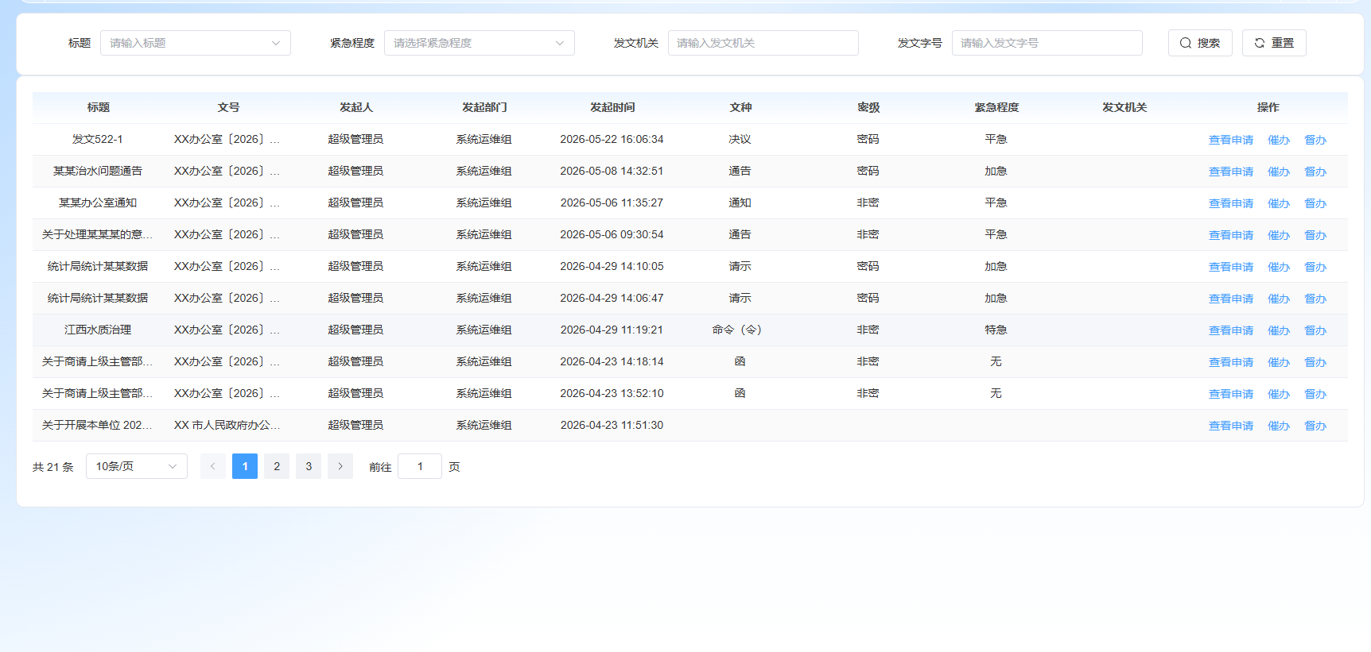
Task: Open 查看申请 for row dated 2026-04-29 14:10:05
Action: [x=1231, y=267]
